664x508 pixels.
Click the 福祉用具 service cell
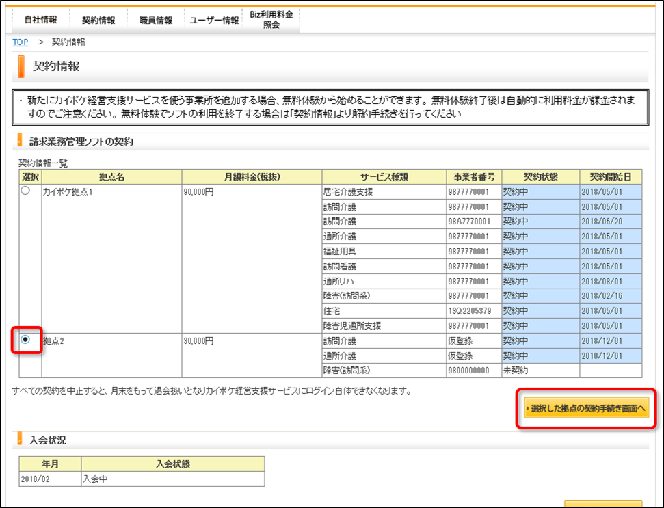384,252
